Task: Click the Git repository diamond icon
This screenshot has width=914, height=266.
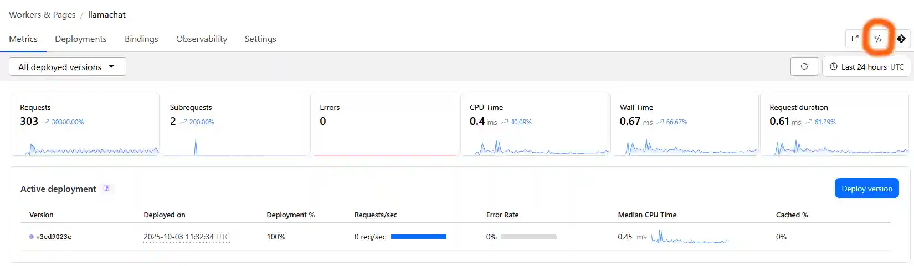Action: click(x=901, y=39)
